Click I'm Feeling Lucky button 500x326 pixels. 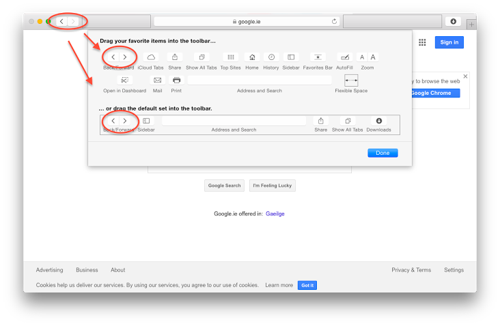273,186
